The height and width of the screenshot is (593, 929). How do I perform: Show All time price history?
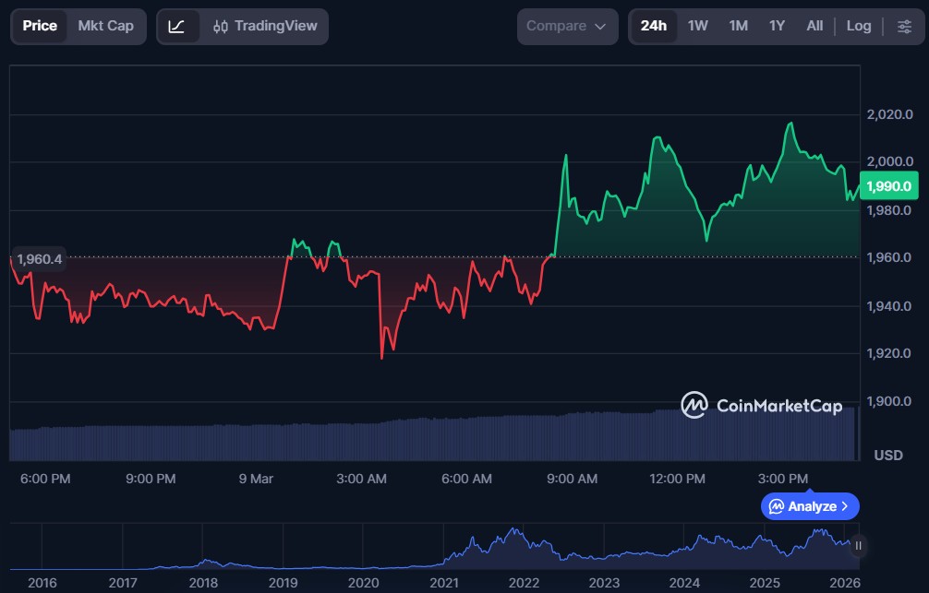pyautogui.click(x=814, y=26)
